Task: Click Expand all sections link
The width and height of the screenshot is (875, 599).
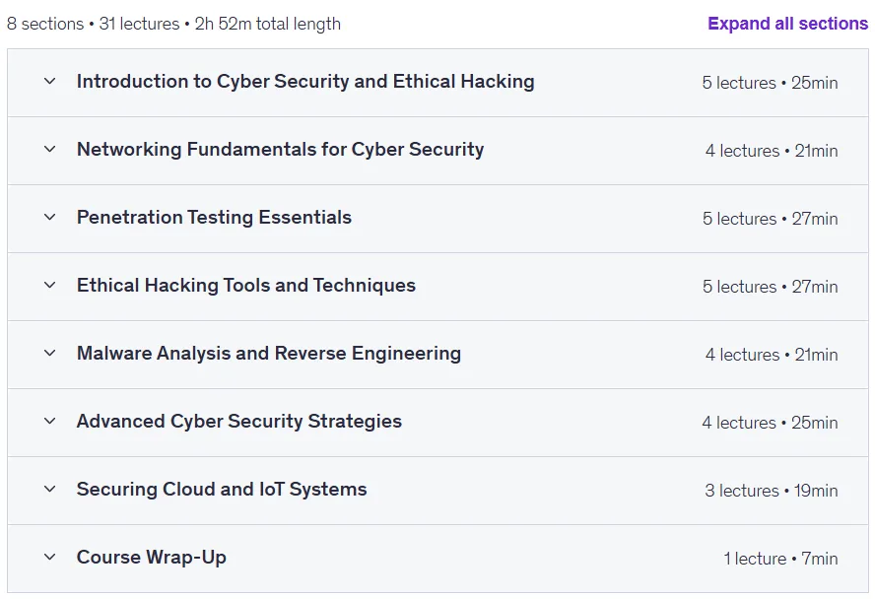Action: coord(787,24)
